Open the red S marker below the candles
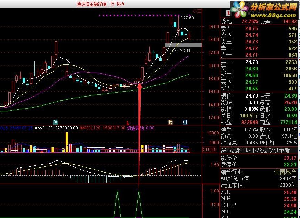 [x=128, y=123]
